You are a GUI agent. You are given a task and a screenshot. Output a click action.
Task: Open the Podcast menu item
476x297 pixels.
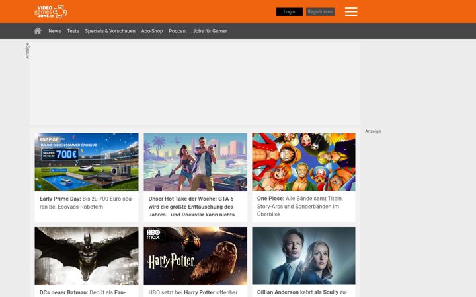[178, 31]
